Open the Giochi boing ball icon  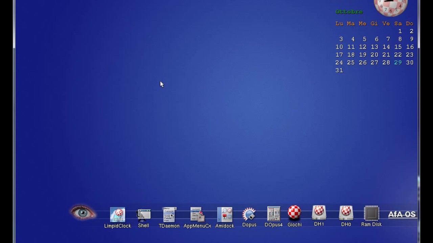[294, 213]
